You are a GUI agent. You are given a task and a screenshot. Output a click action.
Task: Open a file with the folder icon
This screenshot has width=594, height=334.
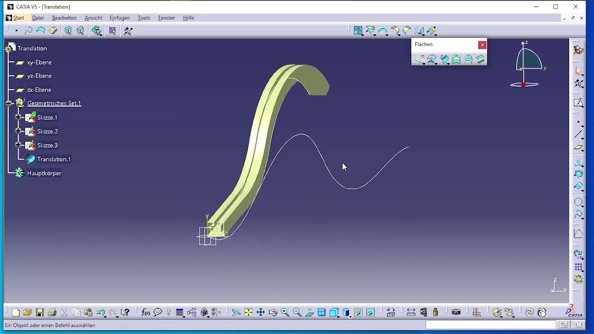[28, 313]
